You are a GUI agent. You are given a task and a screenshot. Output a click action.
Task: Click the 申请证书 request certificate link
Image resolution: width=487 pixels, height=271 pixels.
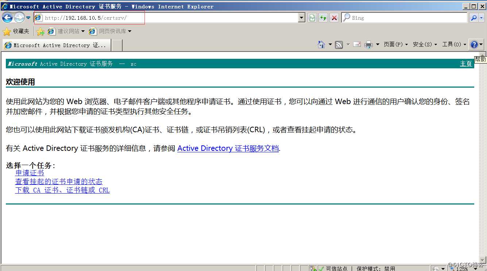pyautogui.click(x=30, y=173)
